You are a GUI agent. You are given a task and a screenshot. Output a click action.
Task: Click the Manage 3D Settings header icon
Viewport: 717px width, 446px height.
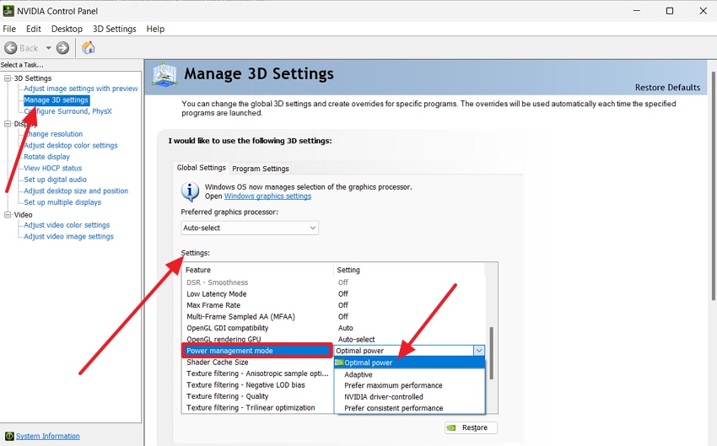tap(164, 74)
